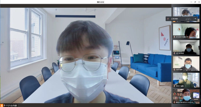Click the mic status icon for 196王森旭
Image resolution: width=201 pixels, height=107 pixels.
click(174, 69)
